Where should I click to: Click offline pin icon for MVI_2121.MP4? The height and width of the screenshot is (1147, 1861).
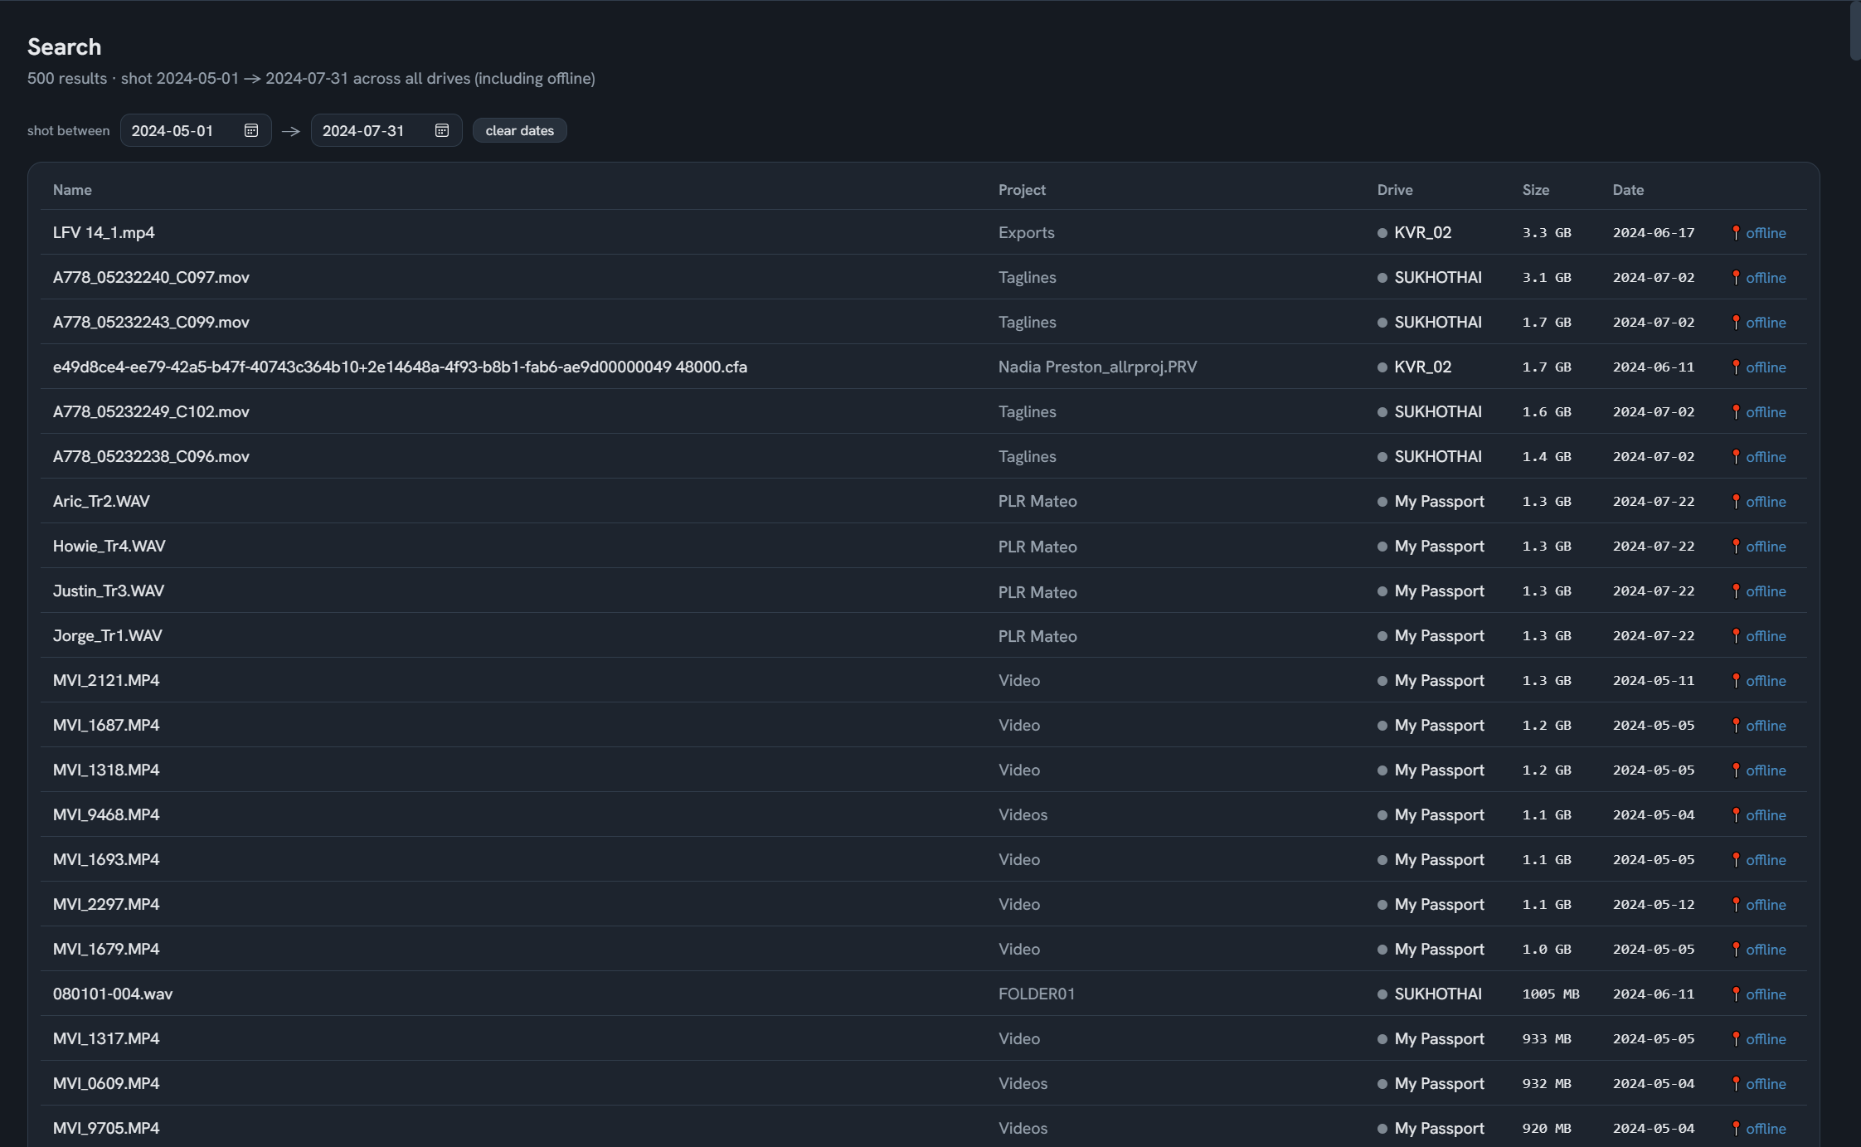(1736, 681)
